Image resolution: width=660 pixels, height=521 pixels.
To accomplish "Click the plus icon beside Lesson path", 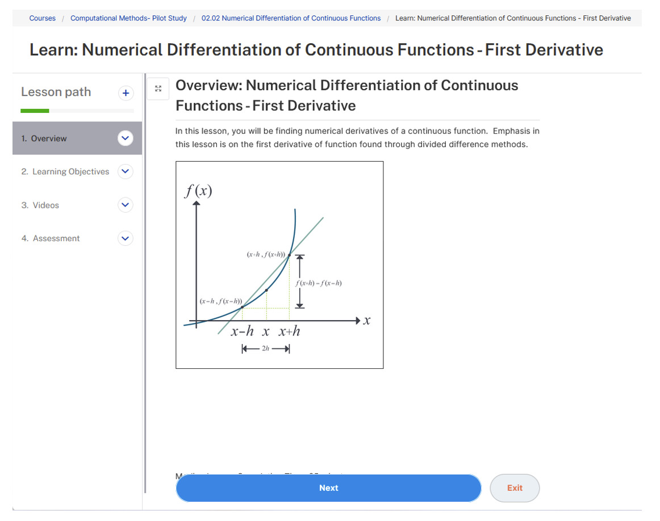I will coord(126,93).
